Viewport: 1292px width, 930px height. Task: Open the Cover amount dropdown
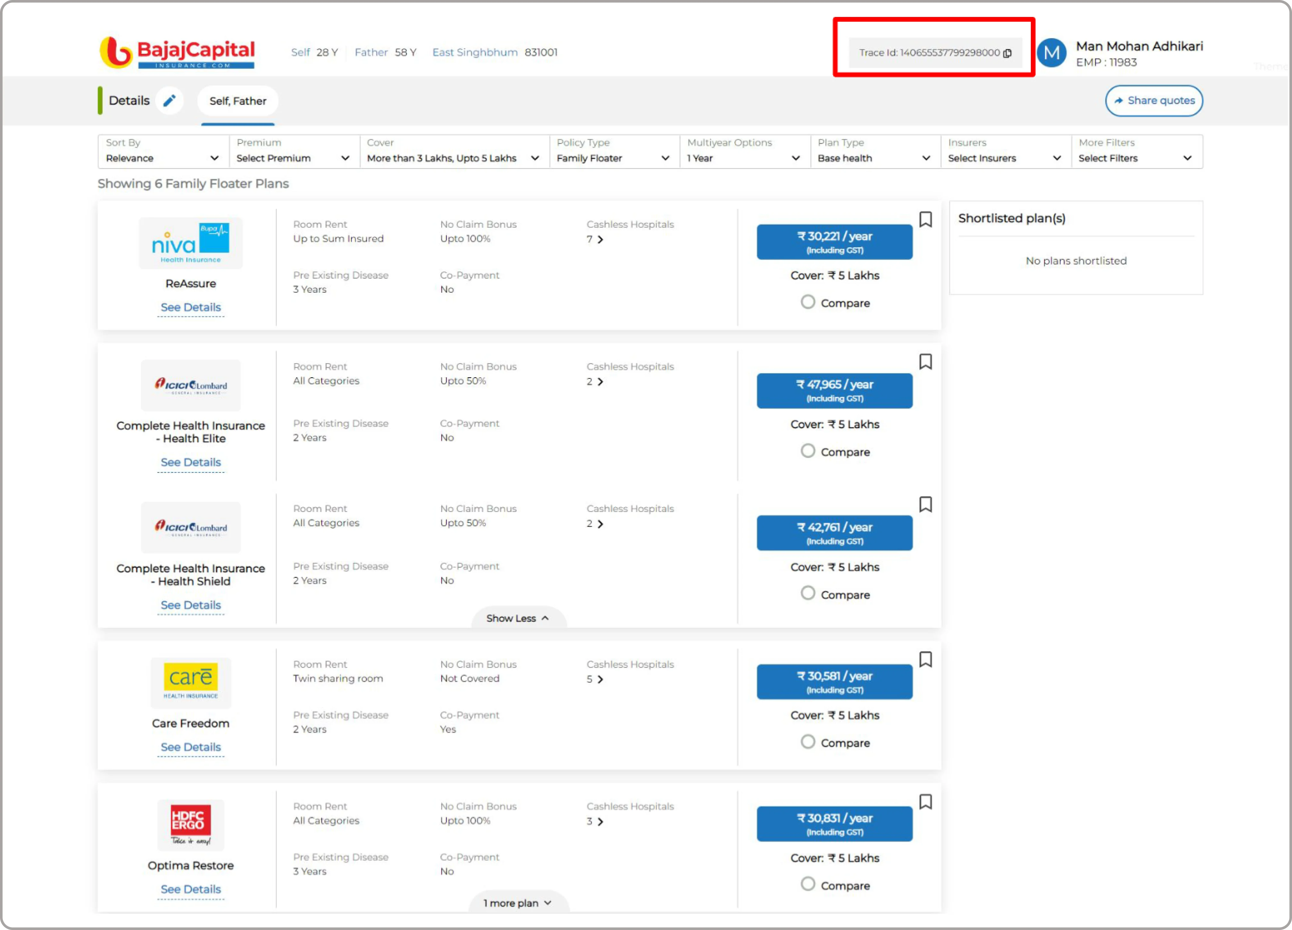tap(454, 151)
